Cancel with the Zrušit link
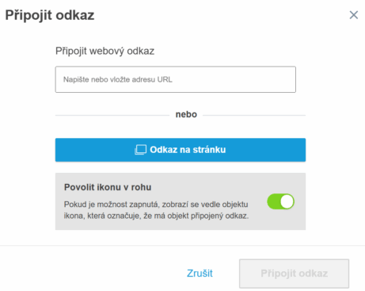Image resolution: width=365 pixels, height=291 pixels. click(200, 274)
